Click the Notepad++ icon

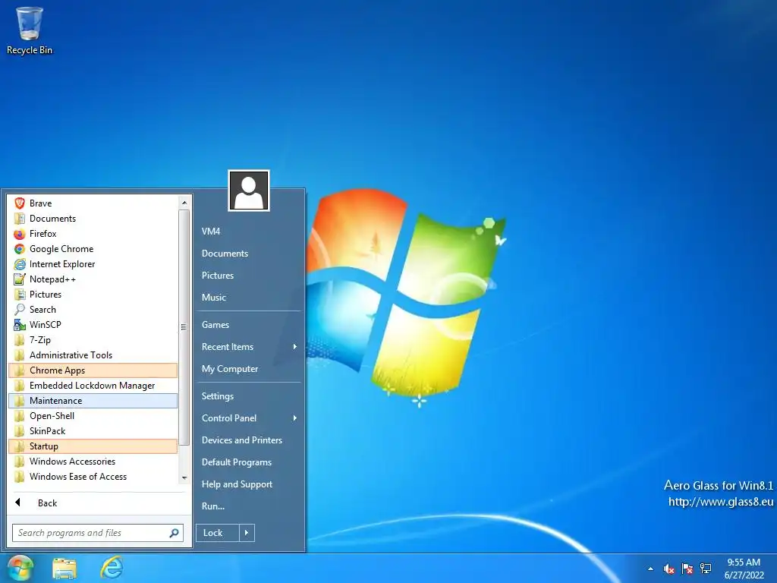(19, 279)
